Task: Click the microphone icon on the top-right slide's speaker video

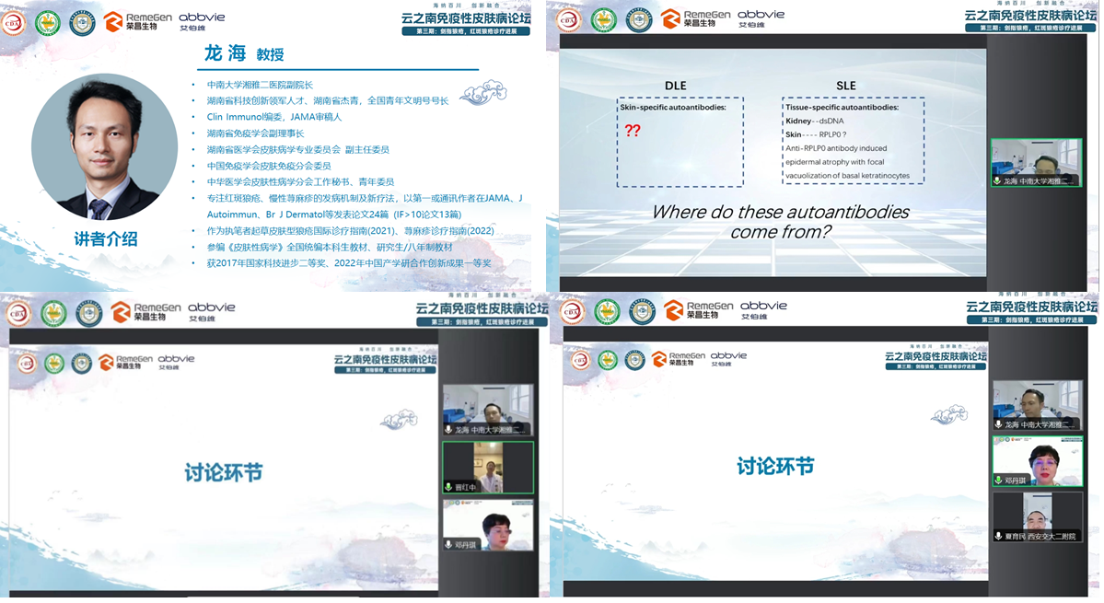Action: pos(996,181)
